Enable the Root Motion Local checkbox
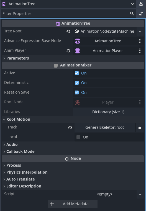The height and width of the screenshot is (211, 146). click(78, 137)
